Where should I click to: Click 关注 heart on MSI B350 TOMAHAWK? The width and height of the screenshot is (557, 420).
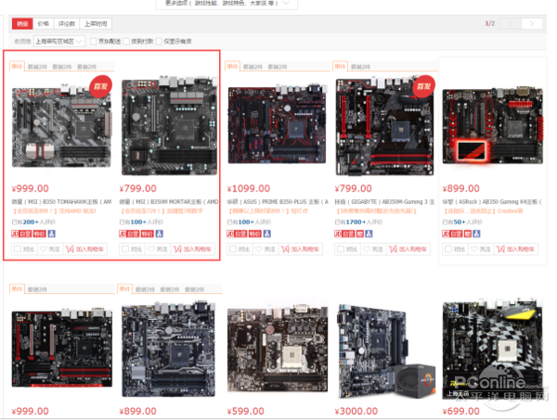tap(50, 249)
